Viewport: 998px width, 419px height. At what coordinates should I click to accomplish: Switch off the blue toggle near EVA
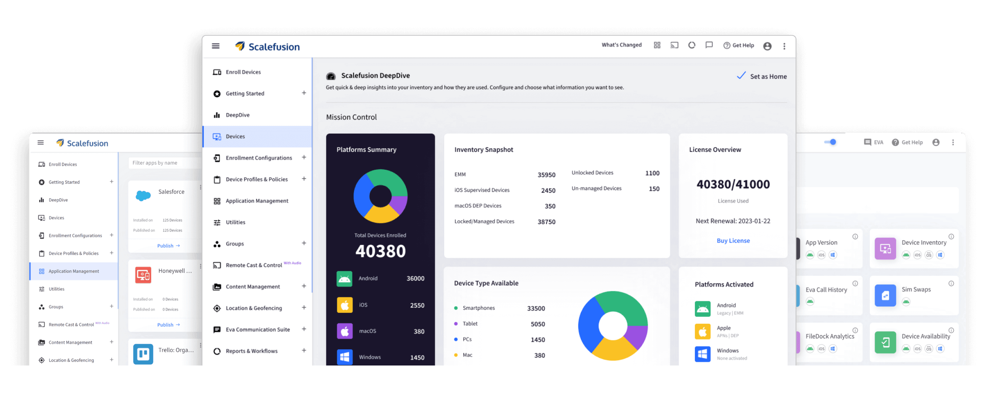coord(830,142)
